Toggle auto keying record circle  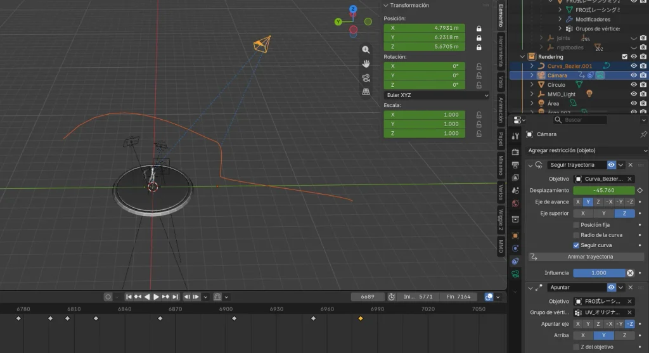tap(108, 297)
